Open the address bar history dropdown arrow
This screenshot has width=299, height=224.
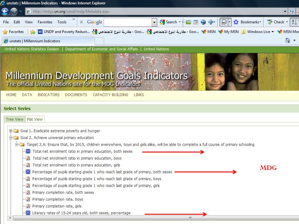click(285, 12)
